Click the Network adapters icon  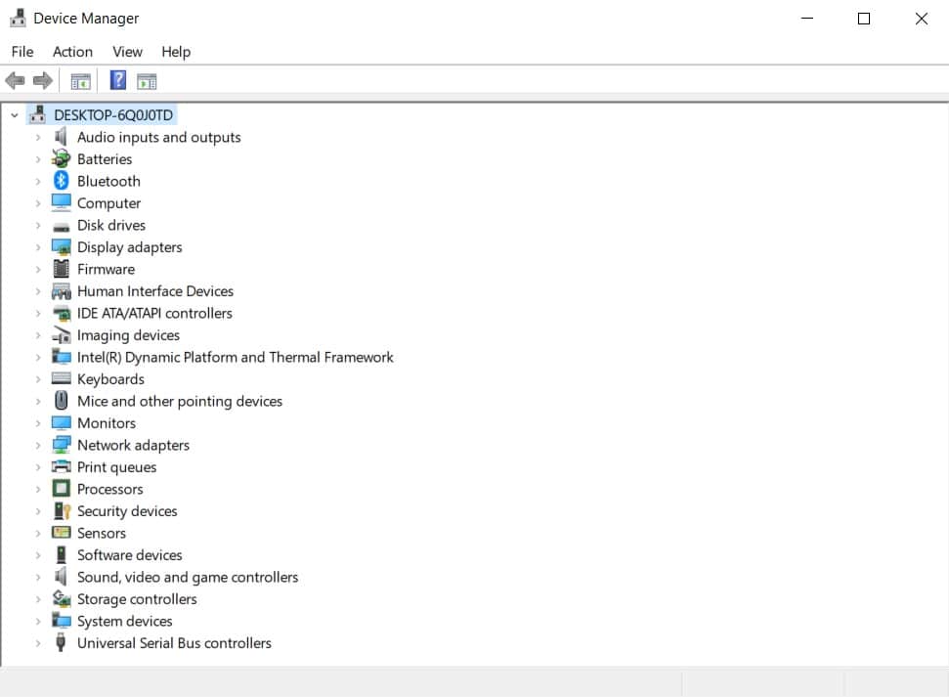(x=61, y=445)
